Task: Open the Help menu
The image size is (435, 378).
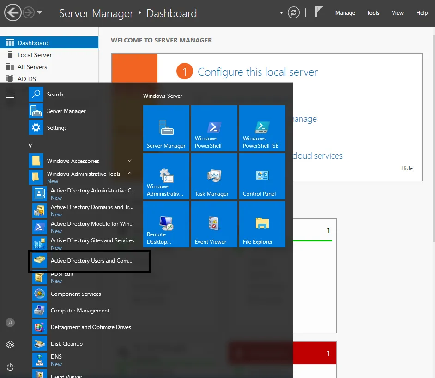Action: (422, 13)
